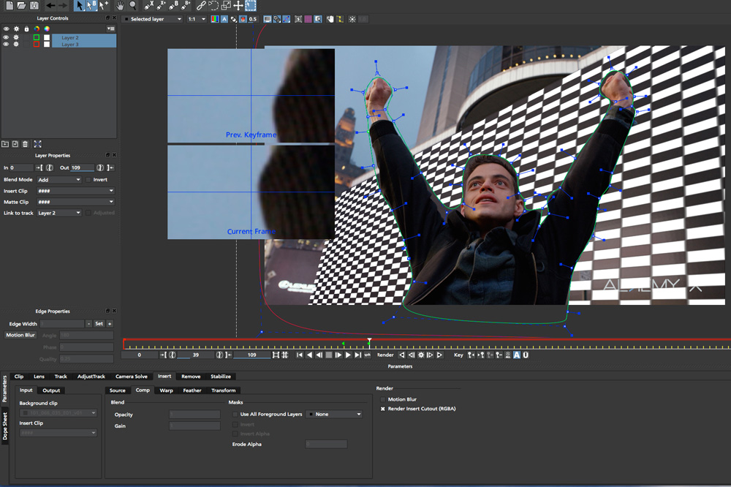Enable the Invert checkbox beside Blend Mode
Screen dimensions: 731x487
pos(88,180)
